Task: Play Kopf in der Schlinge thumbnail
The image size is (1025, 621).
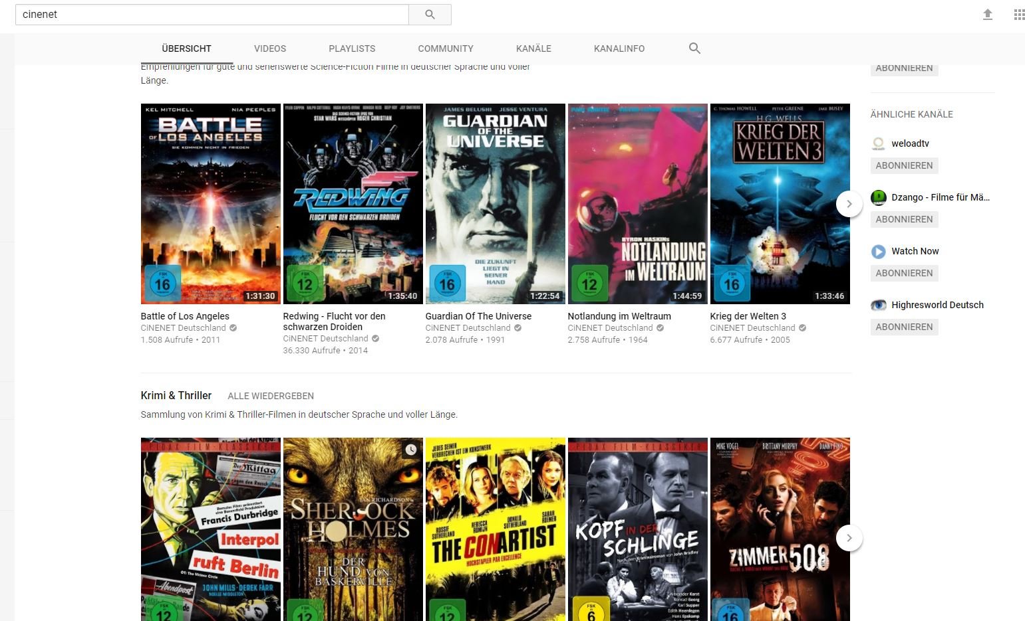Action: click(x=638, y=529)
